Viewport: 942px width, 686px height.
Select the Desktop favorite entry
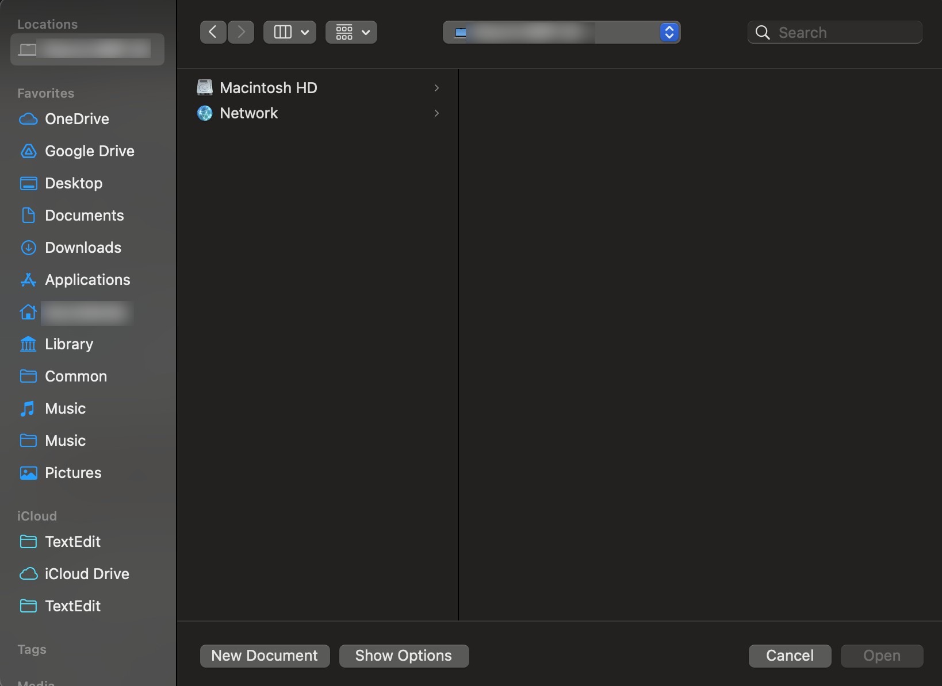[x=75, y=183]
